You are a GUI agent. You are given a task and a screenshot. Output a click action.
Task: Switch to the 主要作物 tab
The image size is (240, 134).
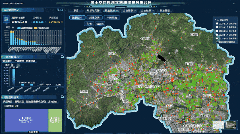[19, 61]
